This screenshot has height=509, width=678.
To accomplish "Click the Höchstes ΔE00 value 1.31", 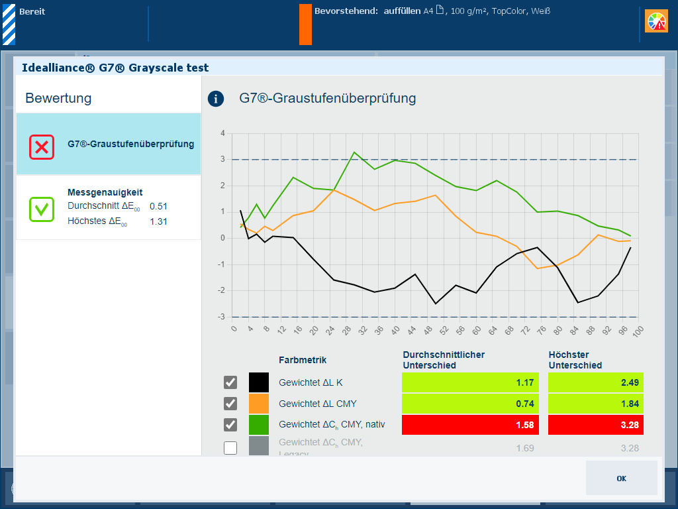I will point(158,221).
